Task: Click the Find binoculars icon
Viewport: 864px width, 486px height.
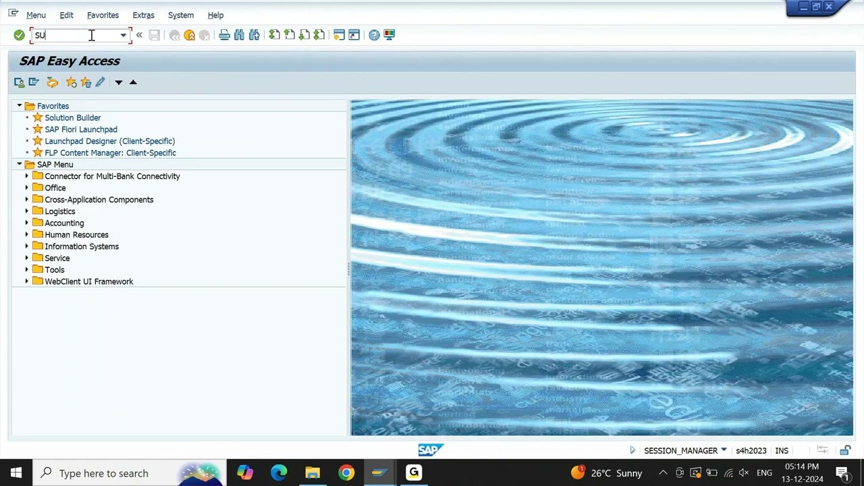Action: click(x=239, y=35)
